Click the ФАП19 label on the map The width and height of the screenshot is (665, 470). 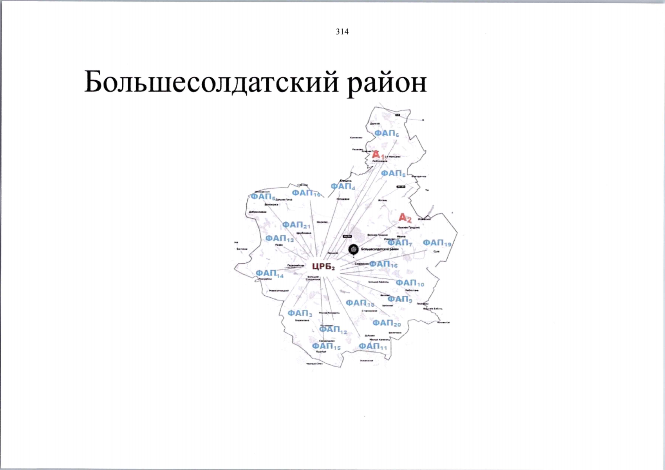(x=437, y=243)
